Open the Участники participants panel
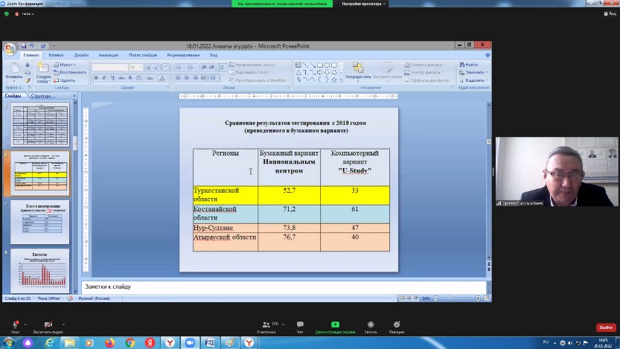620x349 pixels. click(x=266, y=324)
